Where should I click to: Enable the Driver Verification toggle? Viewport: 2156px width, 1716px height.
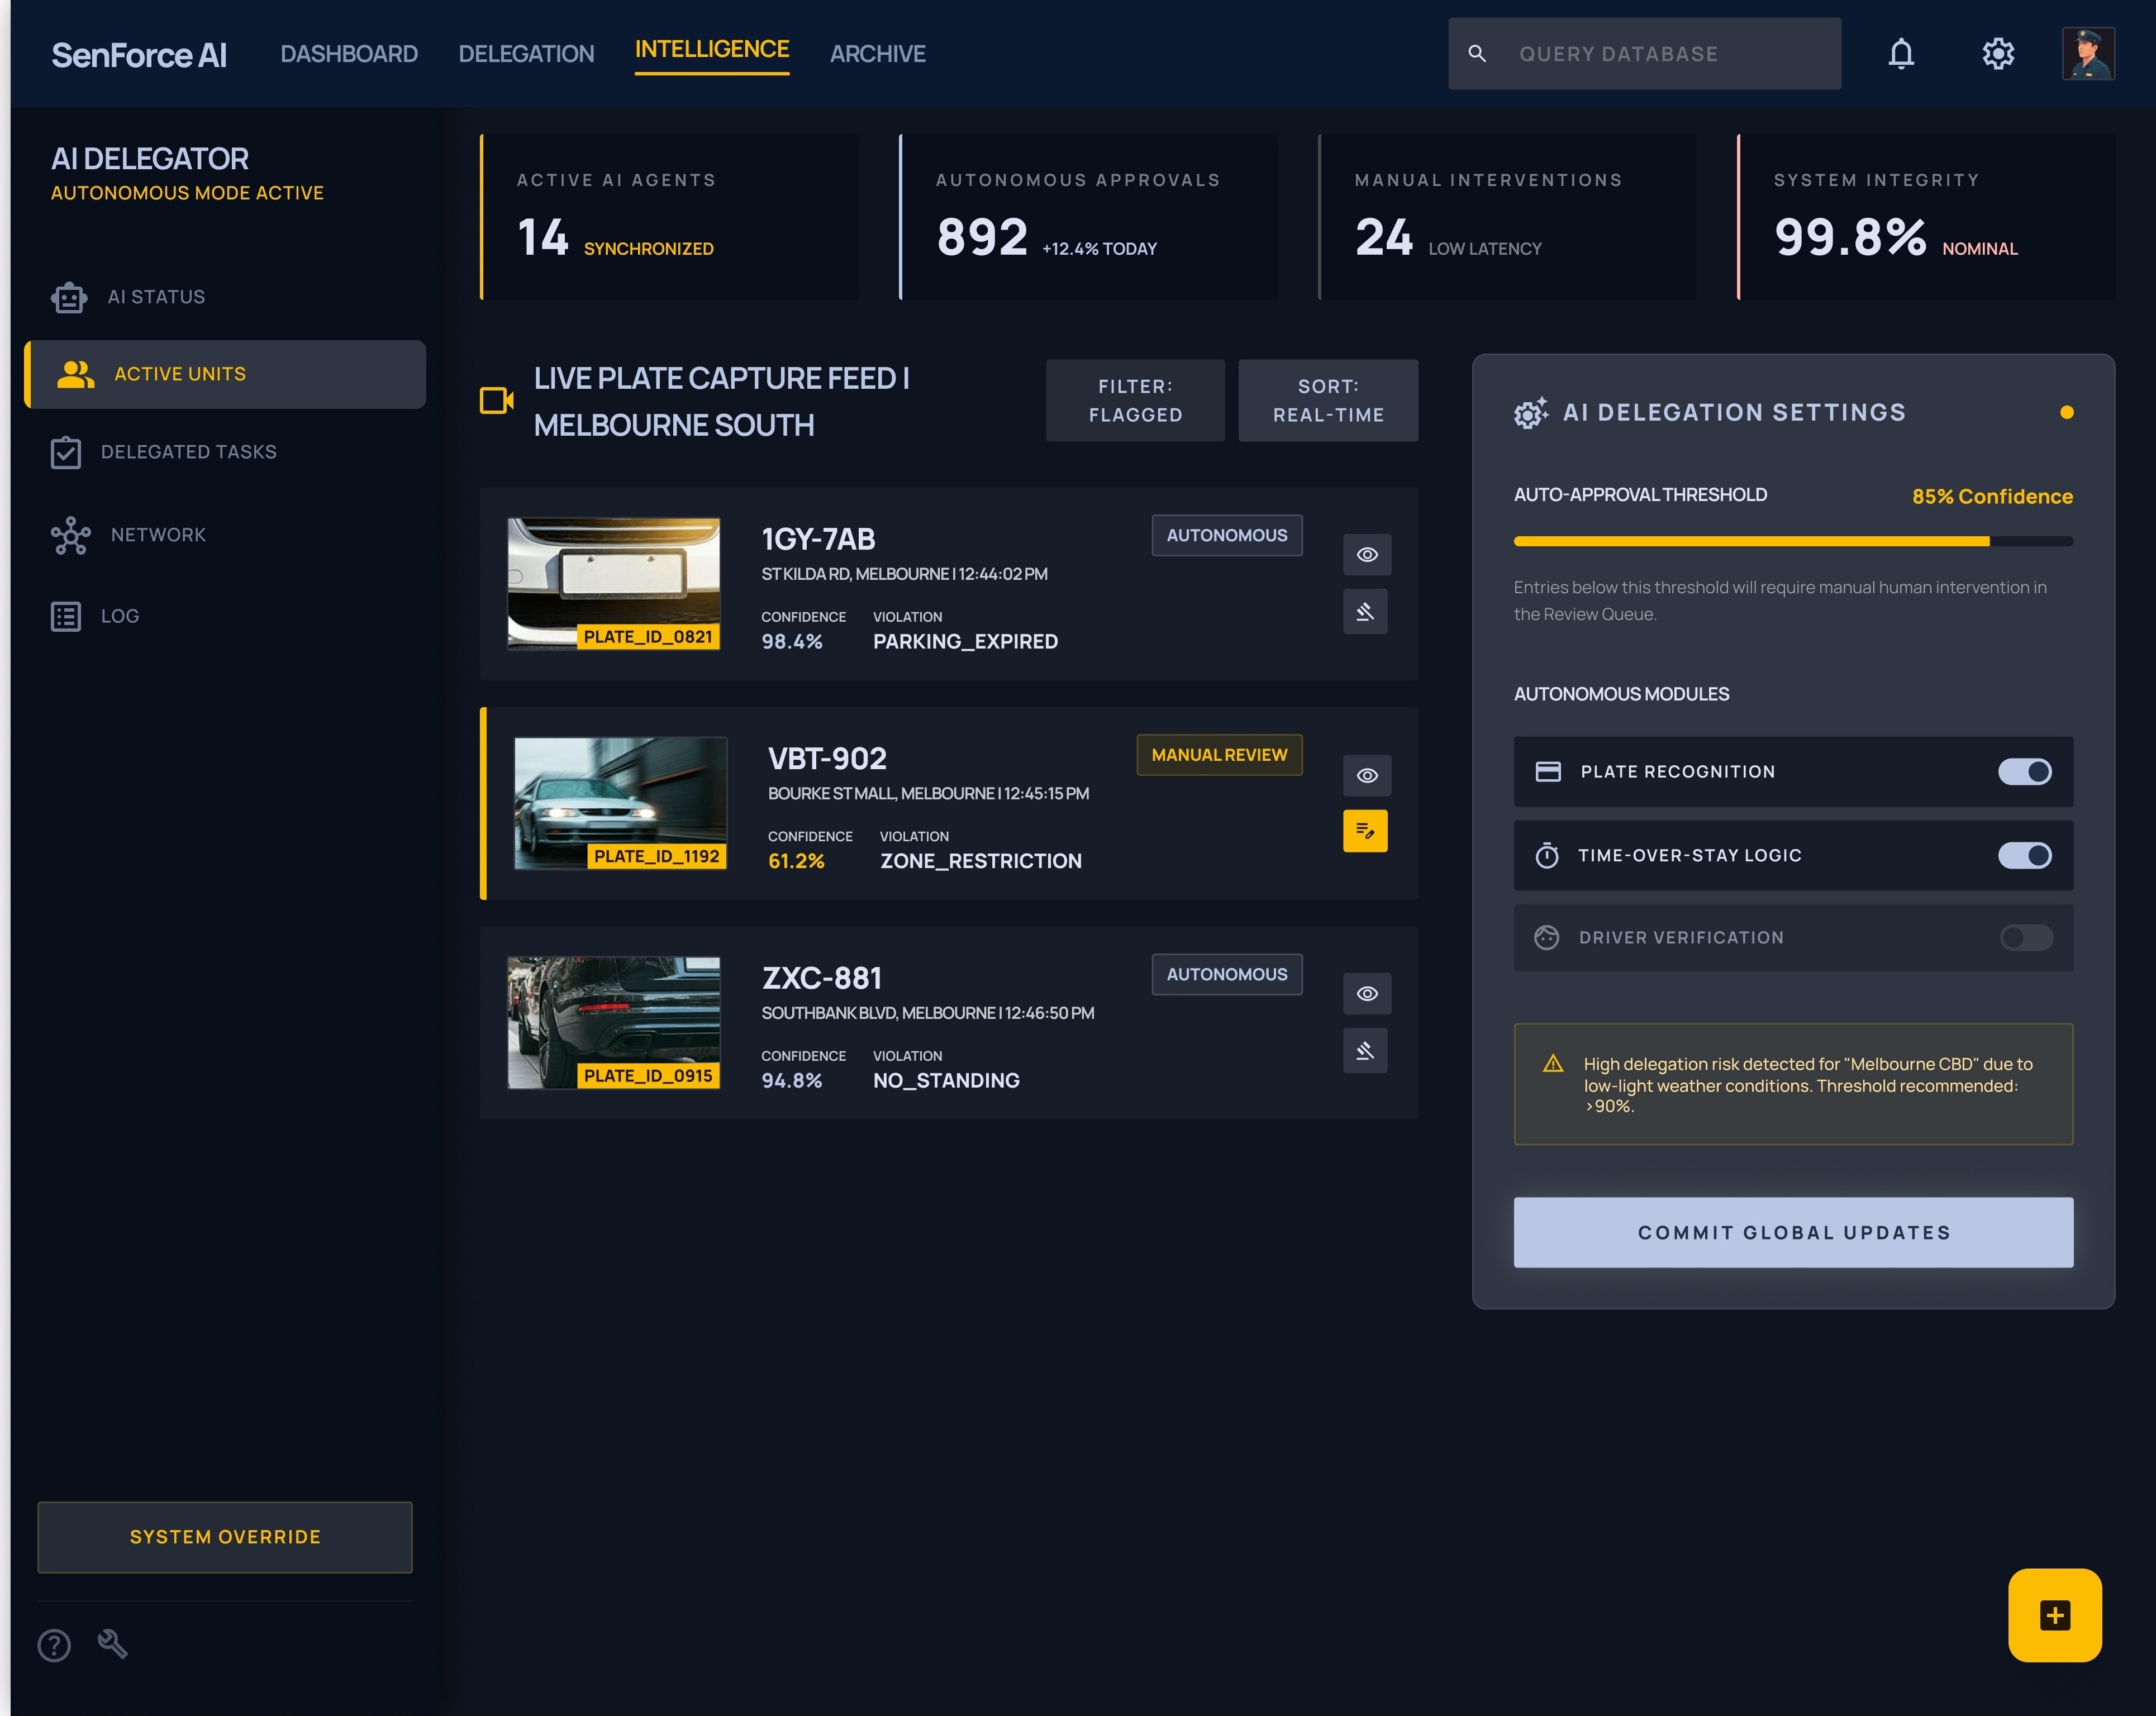(2026, 937)
